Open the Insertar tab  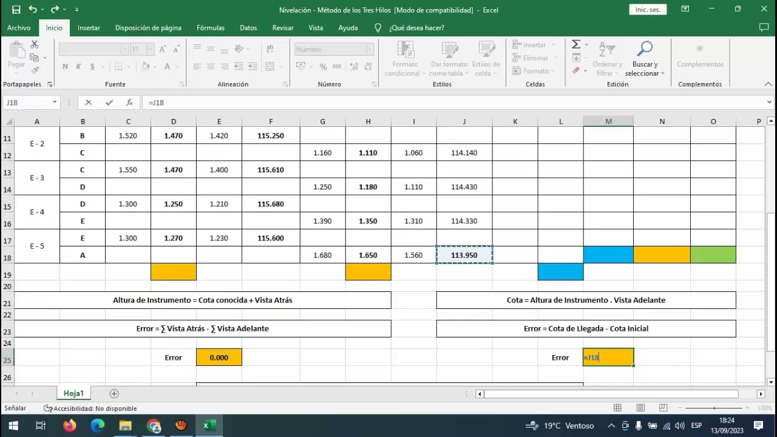click(x=89, y=27)
